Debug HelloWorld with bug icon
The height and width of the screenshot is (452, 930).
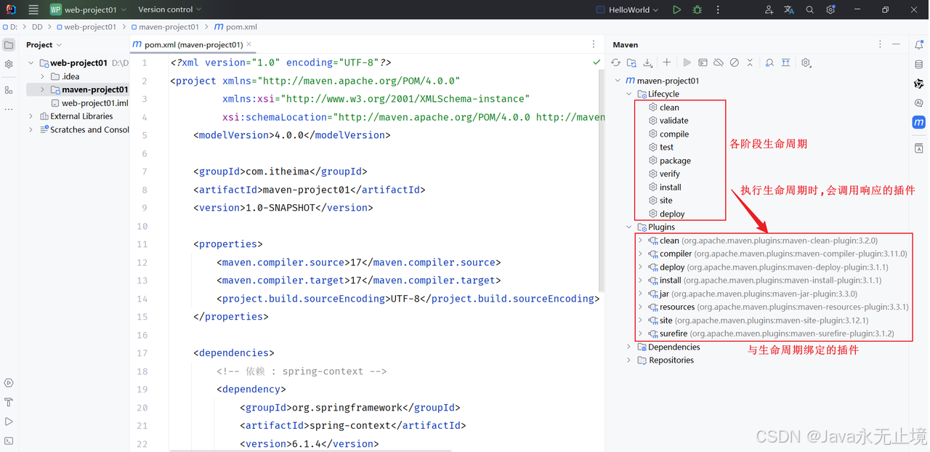697,9
